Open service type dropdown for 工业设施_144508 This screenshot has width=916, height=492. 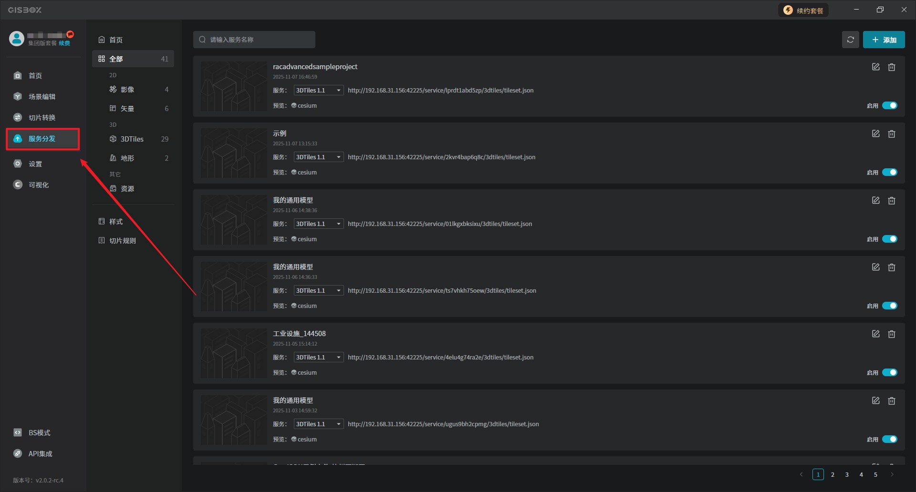(x=318, y=358)
